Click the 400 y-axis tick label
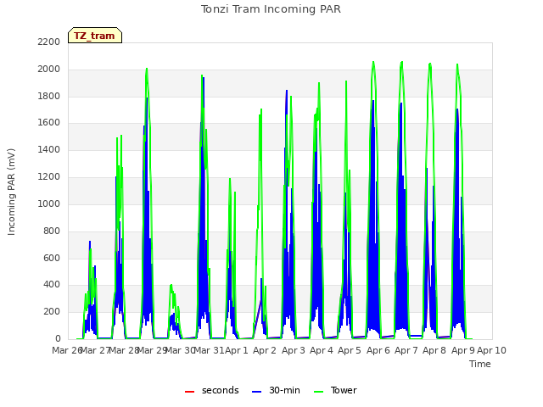 tap(52, 285)
